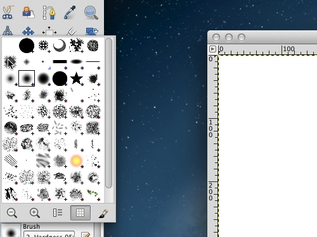317x237 pixels.
Task: Click the larger previews zoom-in button
Action: (x=35, y=213)
